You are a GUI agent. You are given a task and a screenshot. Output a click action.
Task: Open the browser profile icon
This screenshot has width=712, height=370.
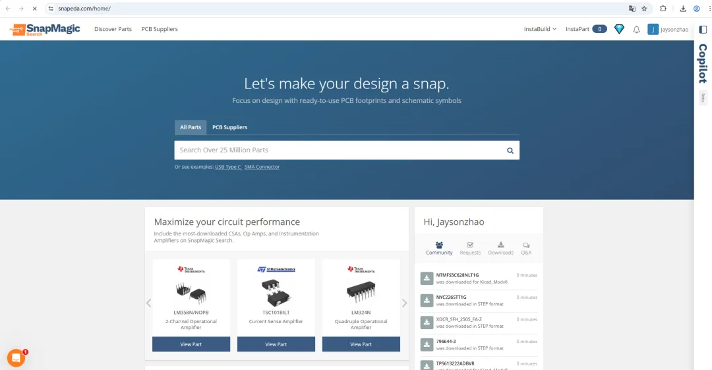pyautogui.click(x=697, y=9)
